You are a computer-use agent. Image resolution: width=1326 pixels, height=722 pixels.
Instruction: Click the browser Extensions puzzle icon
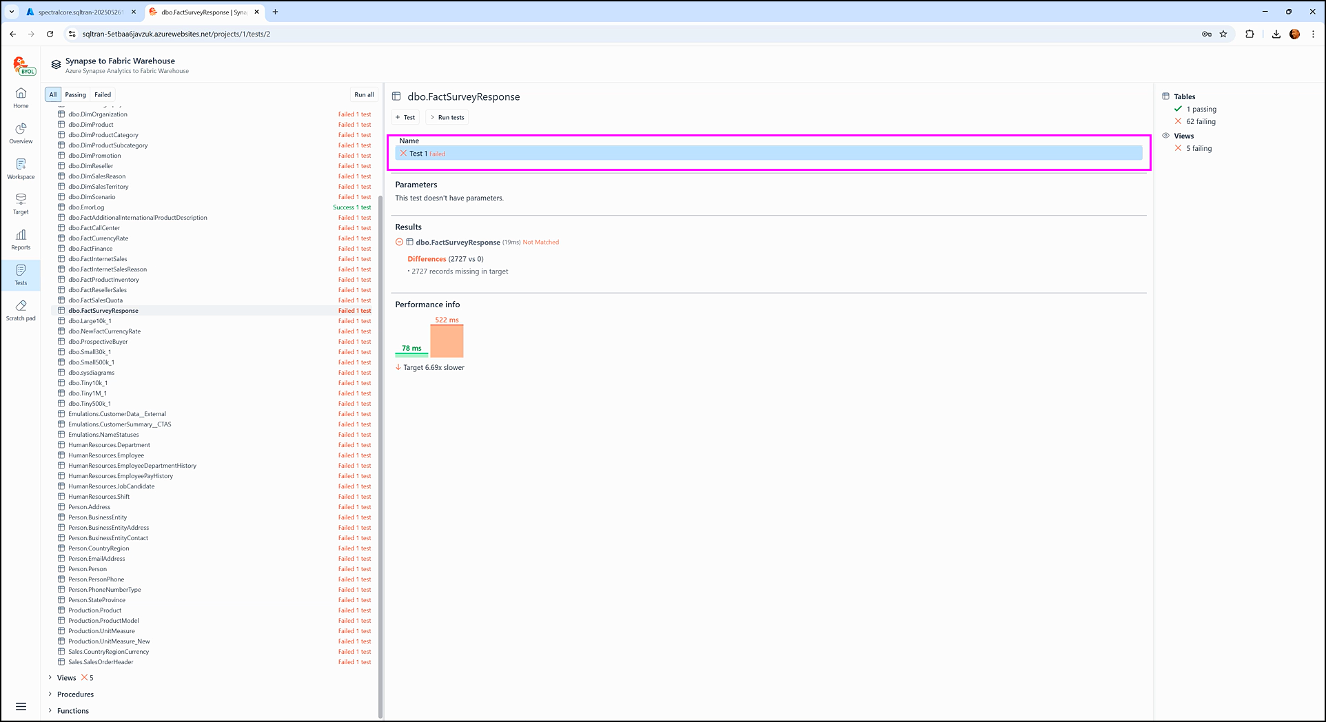click(x=1249, y=34)
